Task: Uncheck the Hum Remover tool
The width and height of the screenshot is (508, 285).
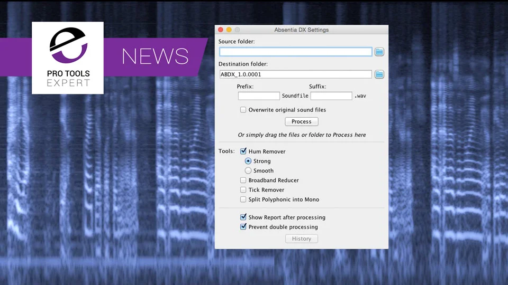Action: point(243,151)
